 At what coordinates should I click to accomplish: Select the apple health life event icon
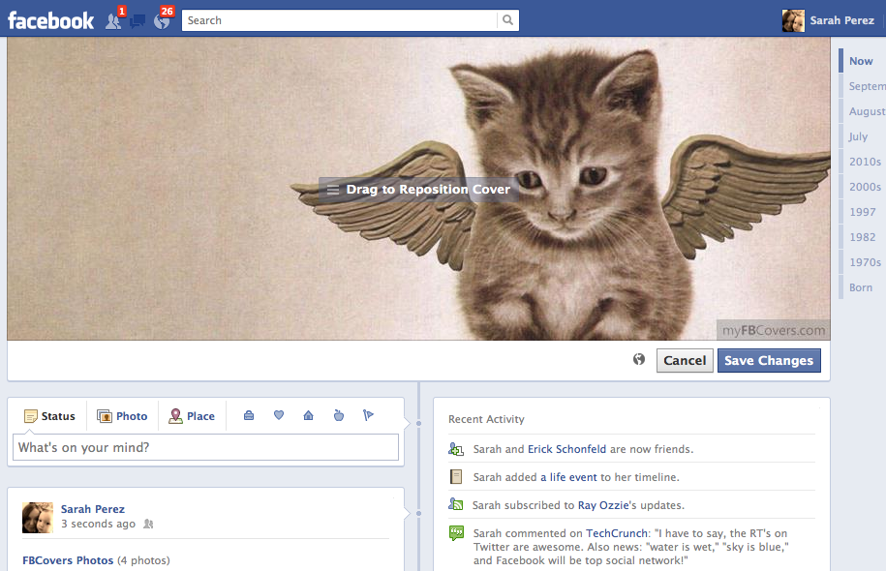tap(339, 416)
